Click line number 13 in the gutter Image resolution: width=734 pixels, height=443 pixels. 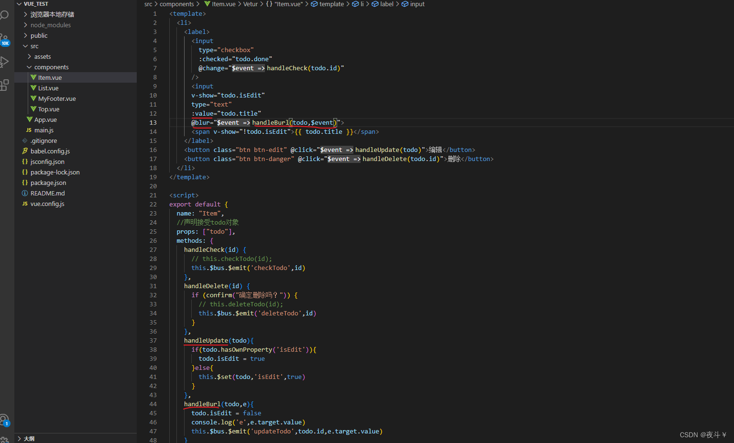(153, 122)
